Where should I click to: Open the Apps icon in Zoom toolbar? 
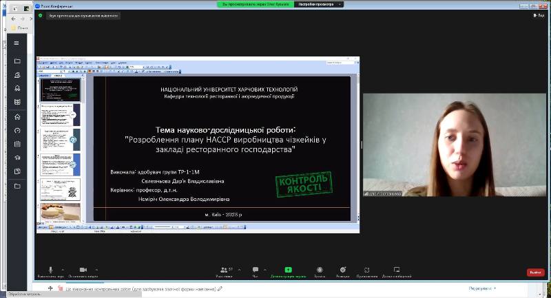click(367, 270)
